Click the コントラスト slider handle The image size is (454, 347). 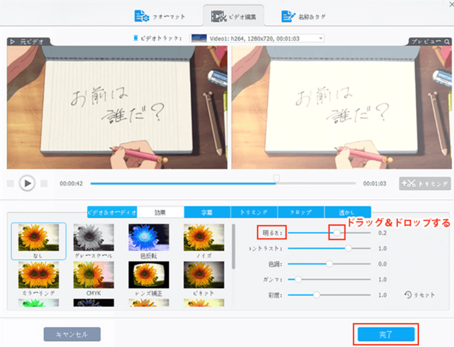tap(348, 248)
